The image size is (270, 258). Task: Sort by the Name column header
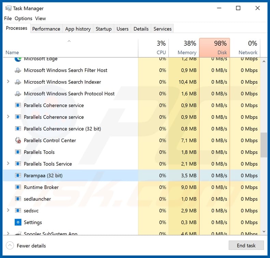click(x=70, y=47)
